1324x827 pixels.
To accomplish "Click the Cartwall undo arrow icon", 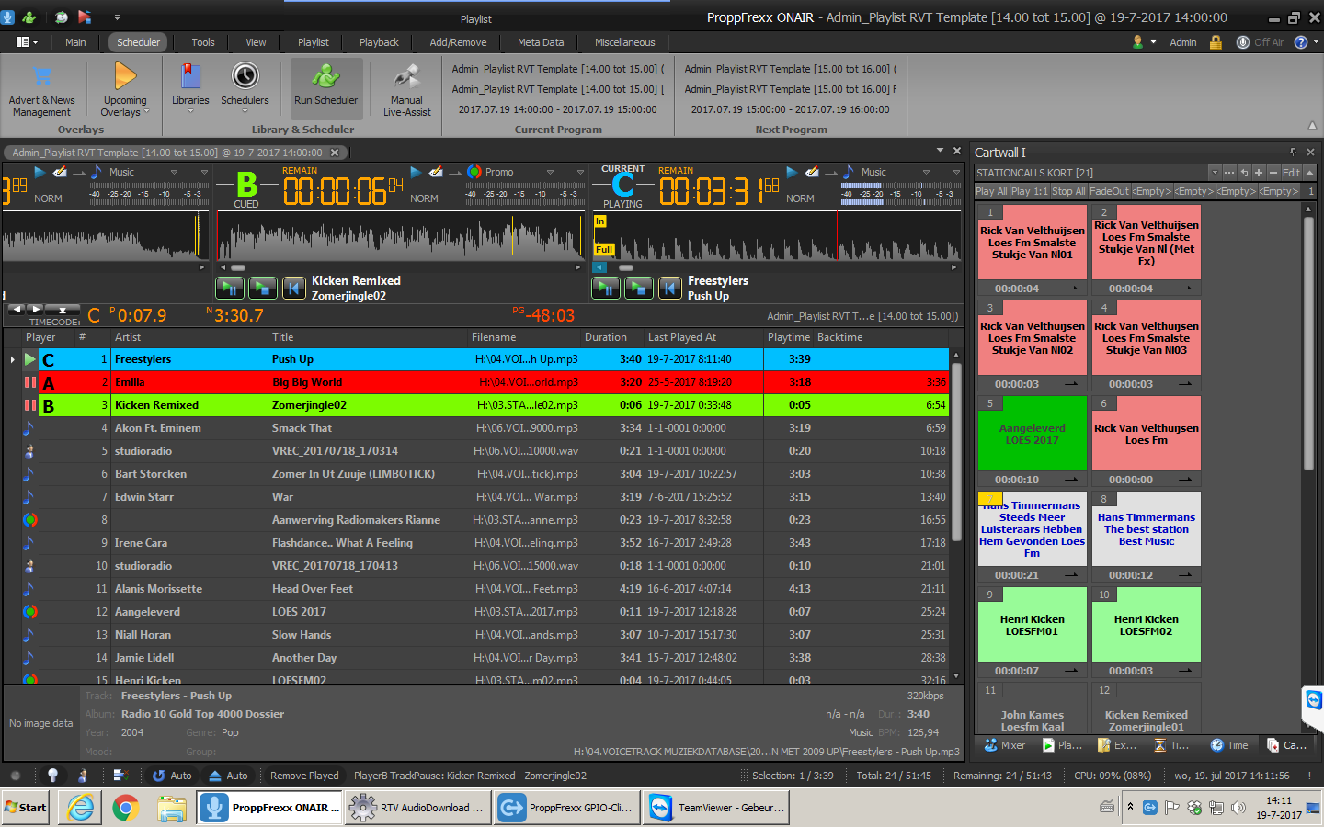I will 1244,173.
